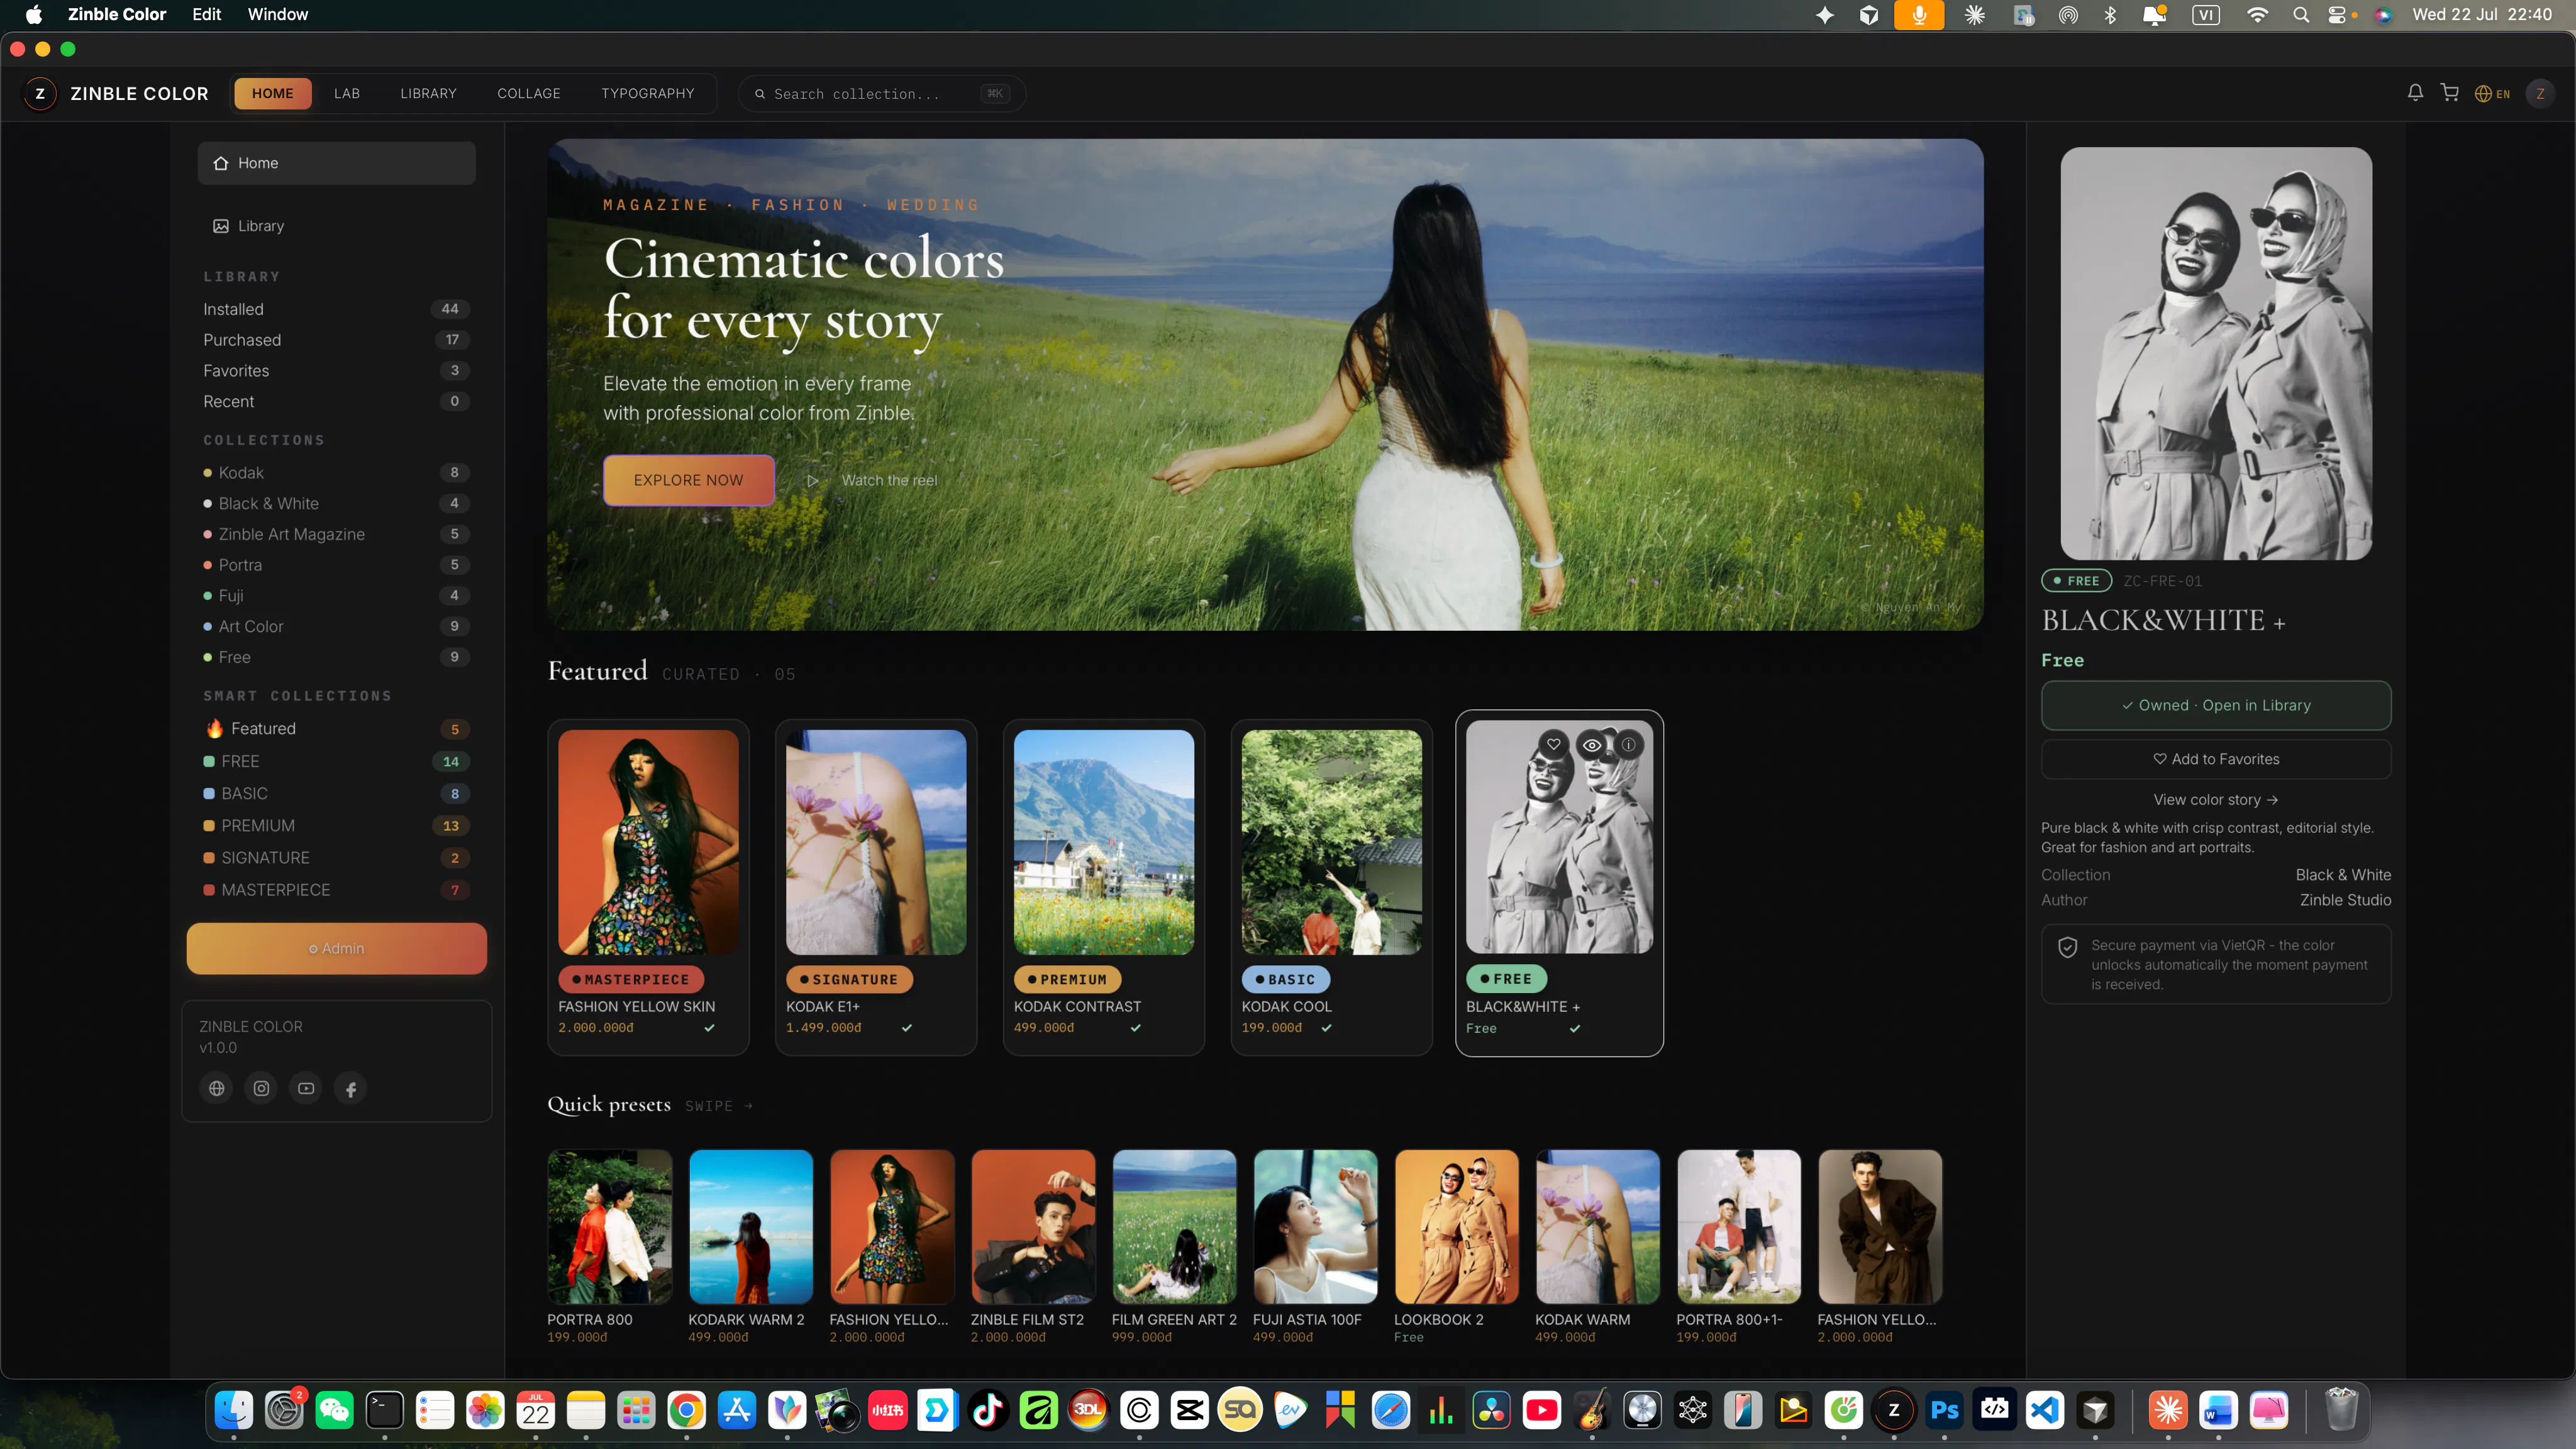Viewport: 2576px width, 1449px height.
Task: Select the KODARK WARM 2 quick preset
Action: 751,1246
